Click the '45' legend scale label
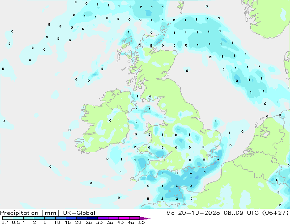Image resolution: width=290 pixels, height=224 pixels. (131, 222)
